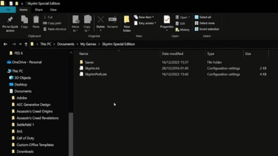The height and width of the screenshot is (156, 278).
Task: Create a New folder
Action: click(x=127, y=24)
